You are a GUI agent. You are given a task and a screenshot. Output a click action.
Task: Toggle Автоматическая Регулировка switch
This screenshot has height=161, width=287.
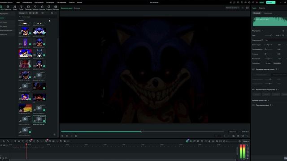[x=253, y=89]
